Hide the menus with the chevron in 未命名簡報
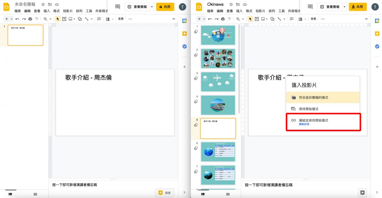 (173, 19)
